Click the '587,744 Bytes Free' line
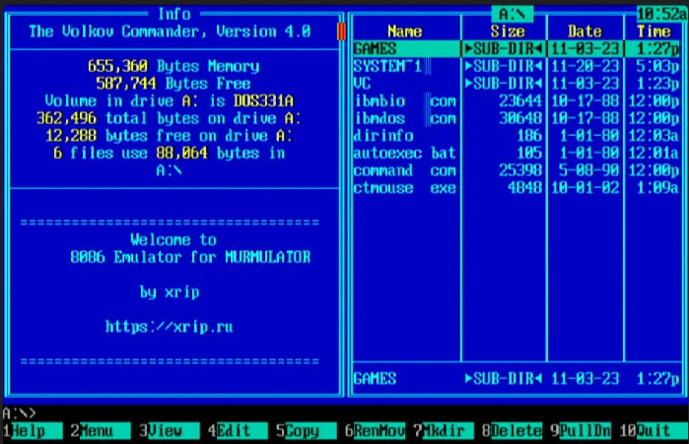This screenshot has height=444, width=689. coord(173,84)
